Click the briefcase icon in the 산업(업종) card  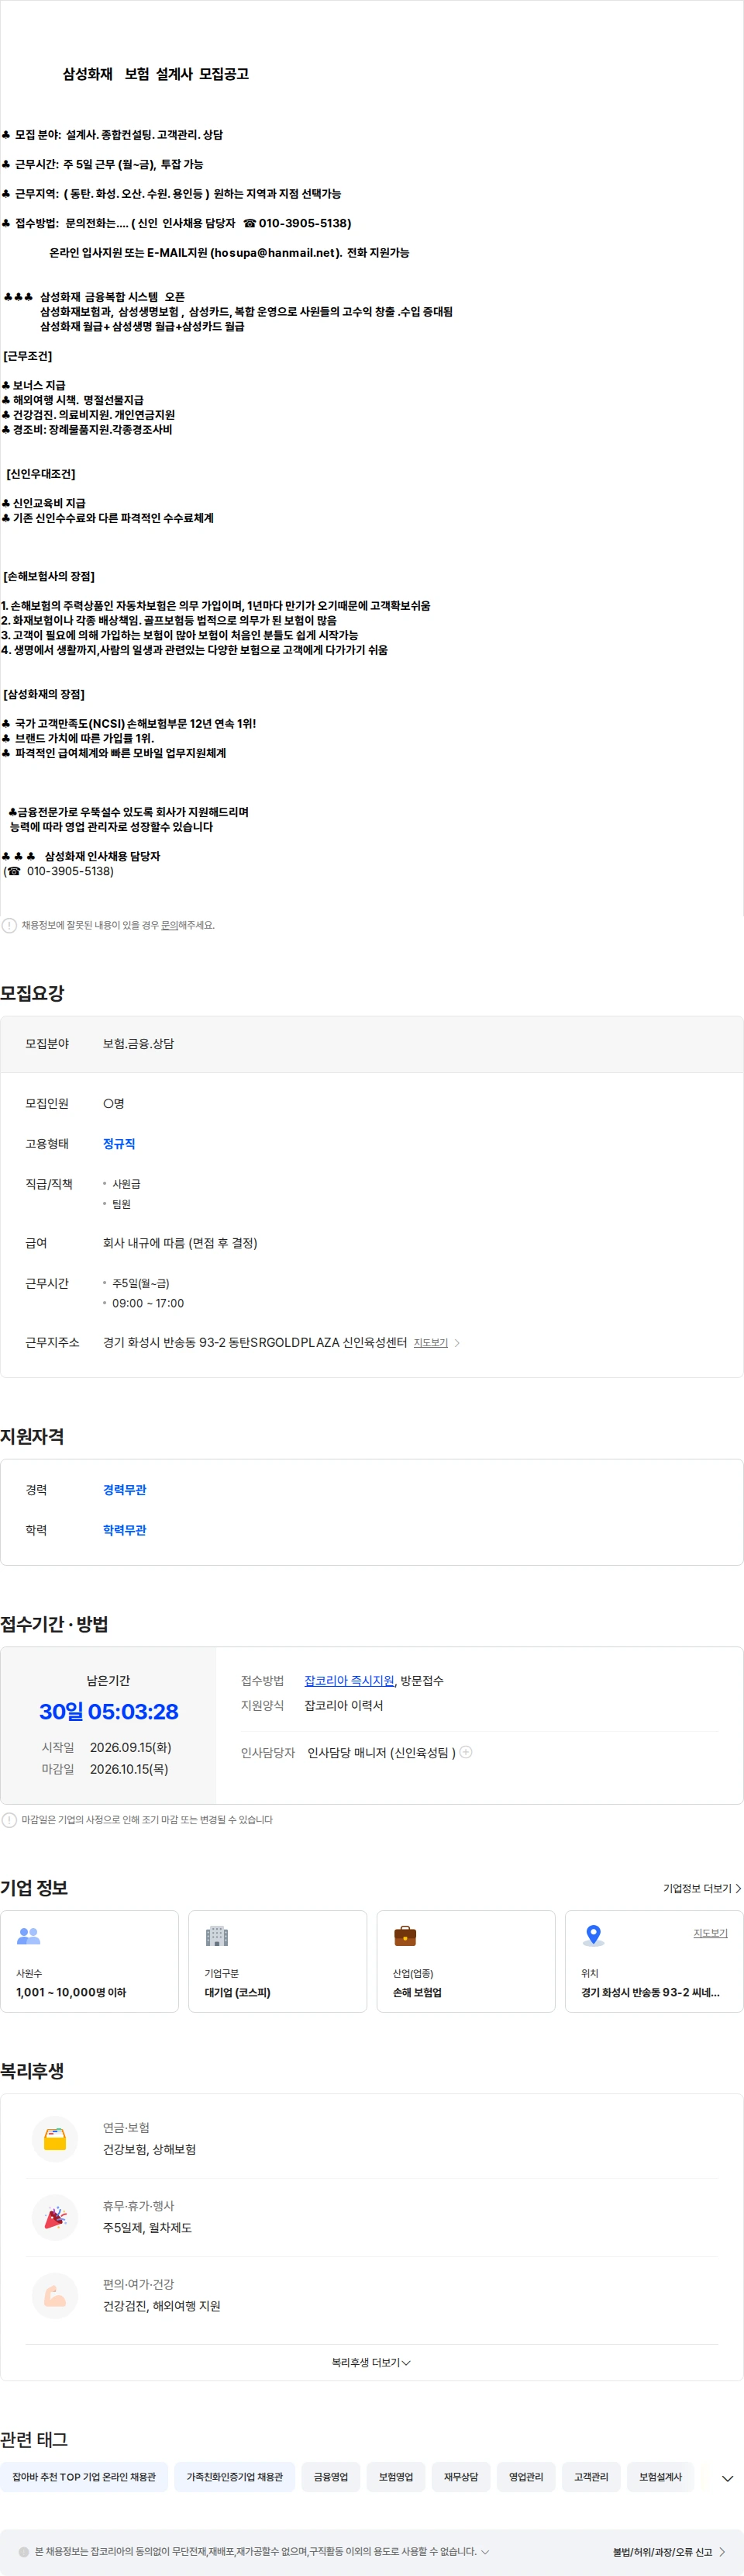coord(405,1936)
